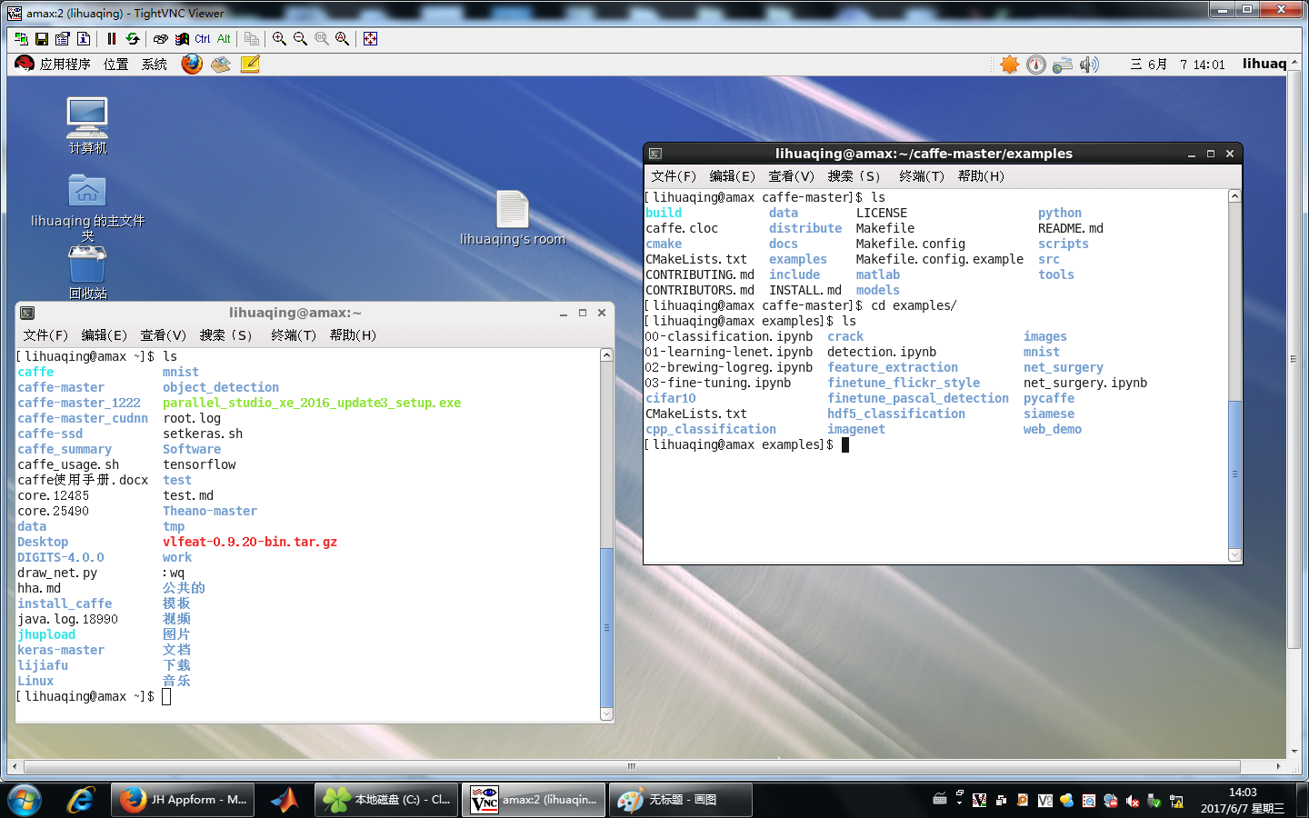The image size is (1309, 818).
Task: Click the clock showing 14:01 in GNOME panel
Action: point(1177,65)
